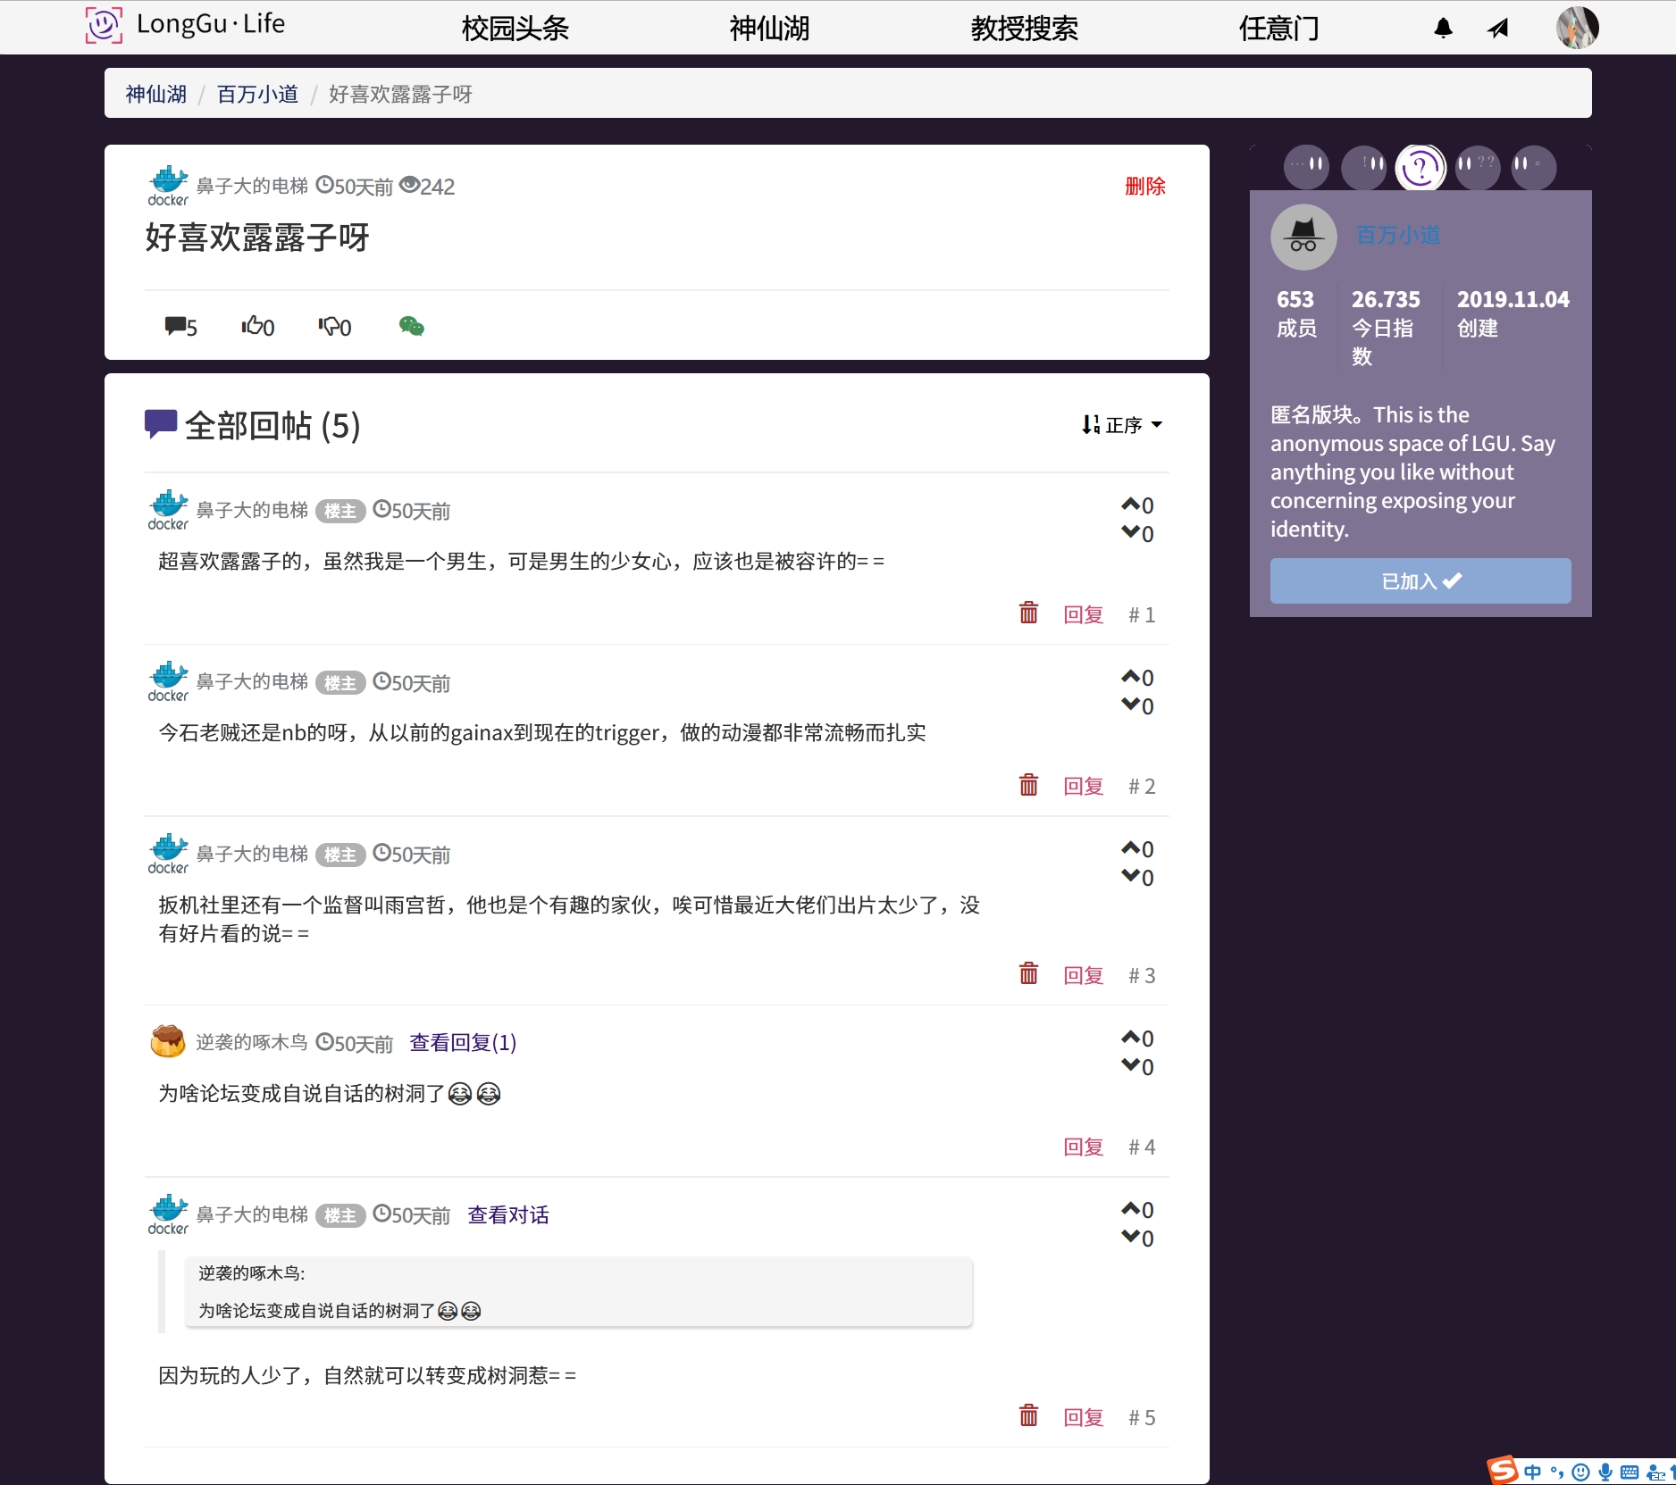Click the WeChat share icon
The image size is (1676, 1485).
411,327
